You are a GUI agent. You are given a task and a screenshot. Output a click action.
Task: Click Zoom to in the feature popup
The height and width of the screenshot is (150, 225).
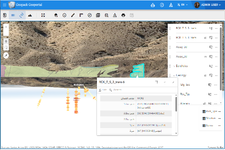(116, 90)
